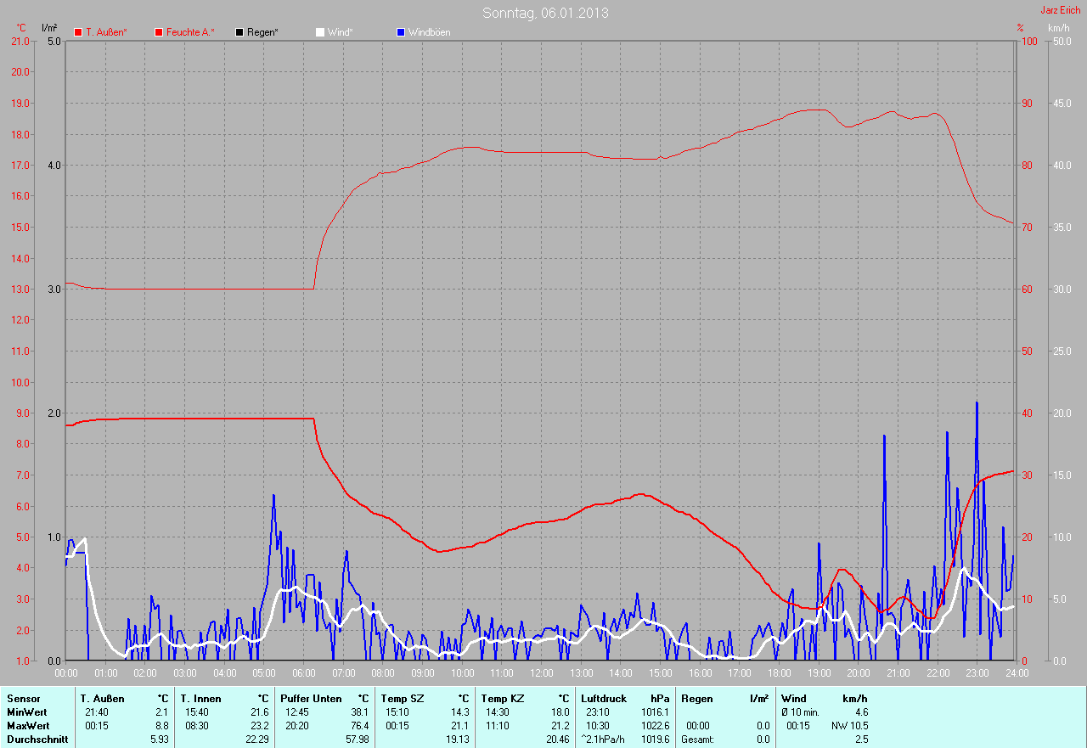Viewport: 1087px width, 748px height.
Task: Click the km/h axis unit label
Action: [1058, 28]
